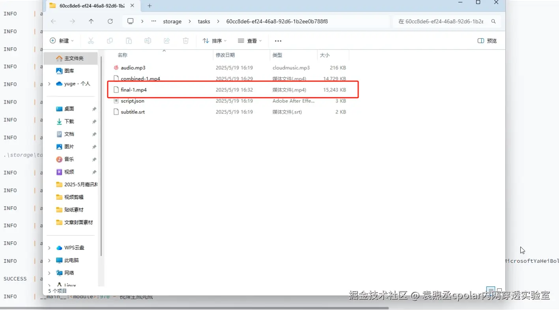
Task: Go up one folder level
Action: click(x=91, y=21)
